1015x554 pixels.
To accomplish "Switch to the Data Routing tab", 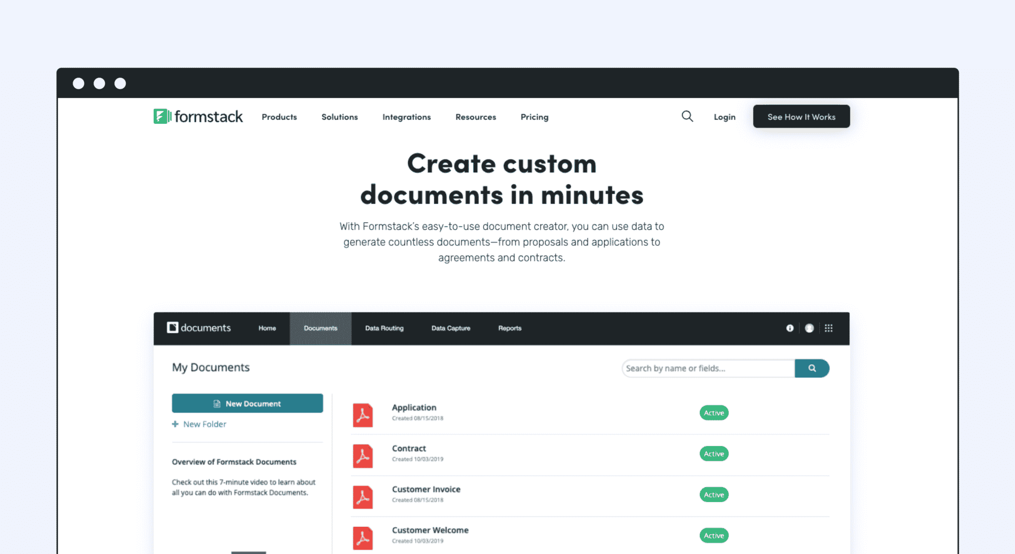I will 384,328.
